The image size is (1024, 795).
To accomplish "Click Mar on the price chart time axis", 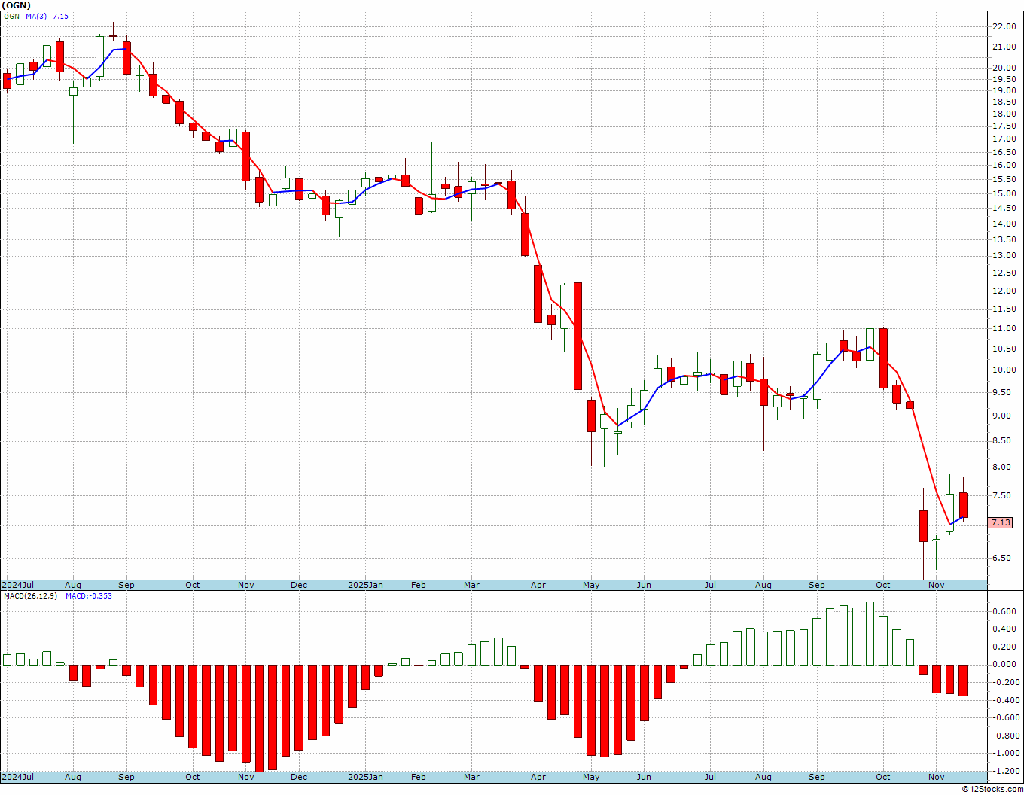I will click(x=471, y=585).
